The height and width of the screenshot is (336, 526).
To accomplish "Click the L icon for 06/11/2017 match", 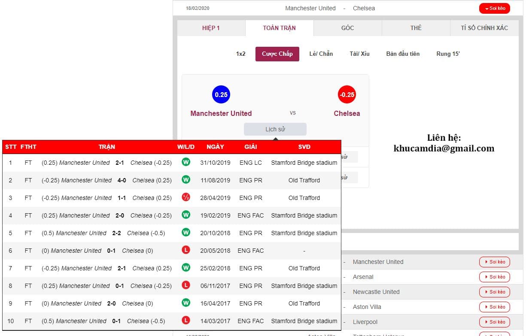I will tap(186, 285).
